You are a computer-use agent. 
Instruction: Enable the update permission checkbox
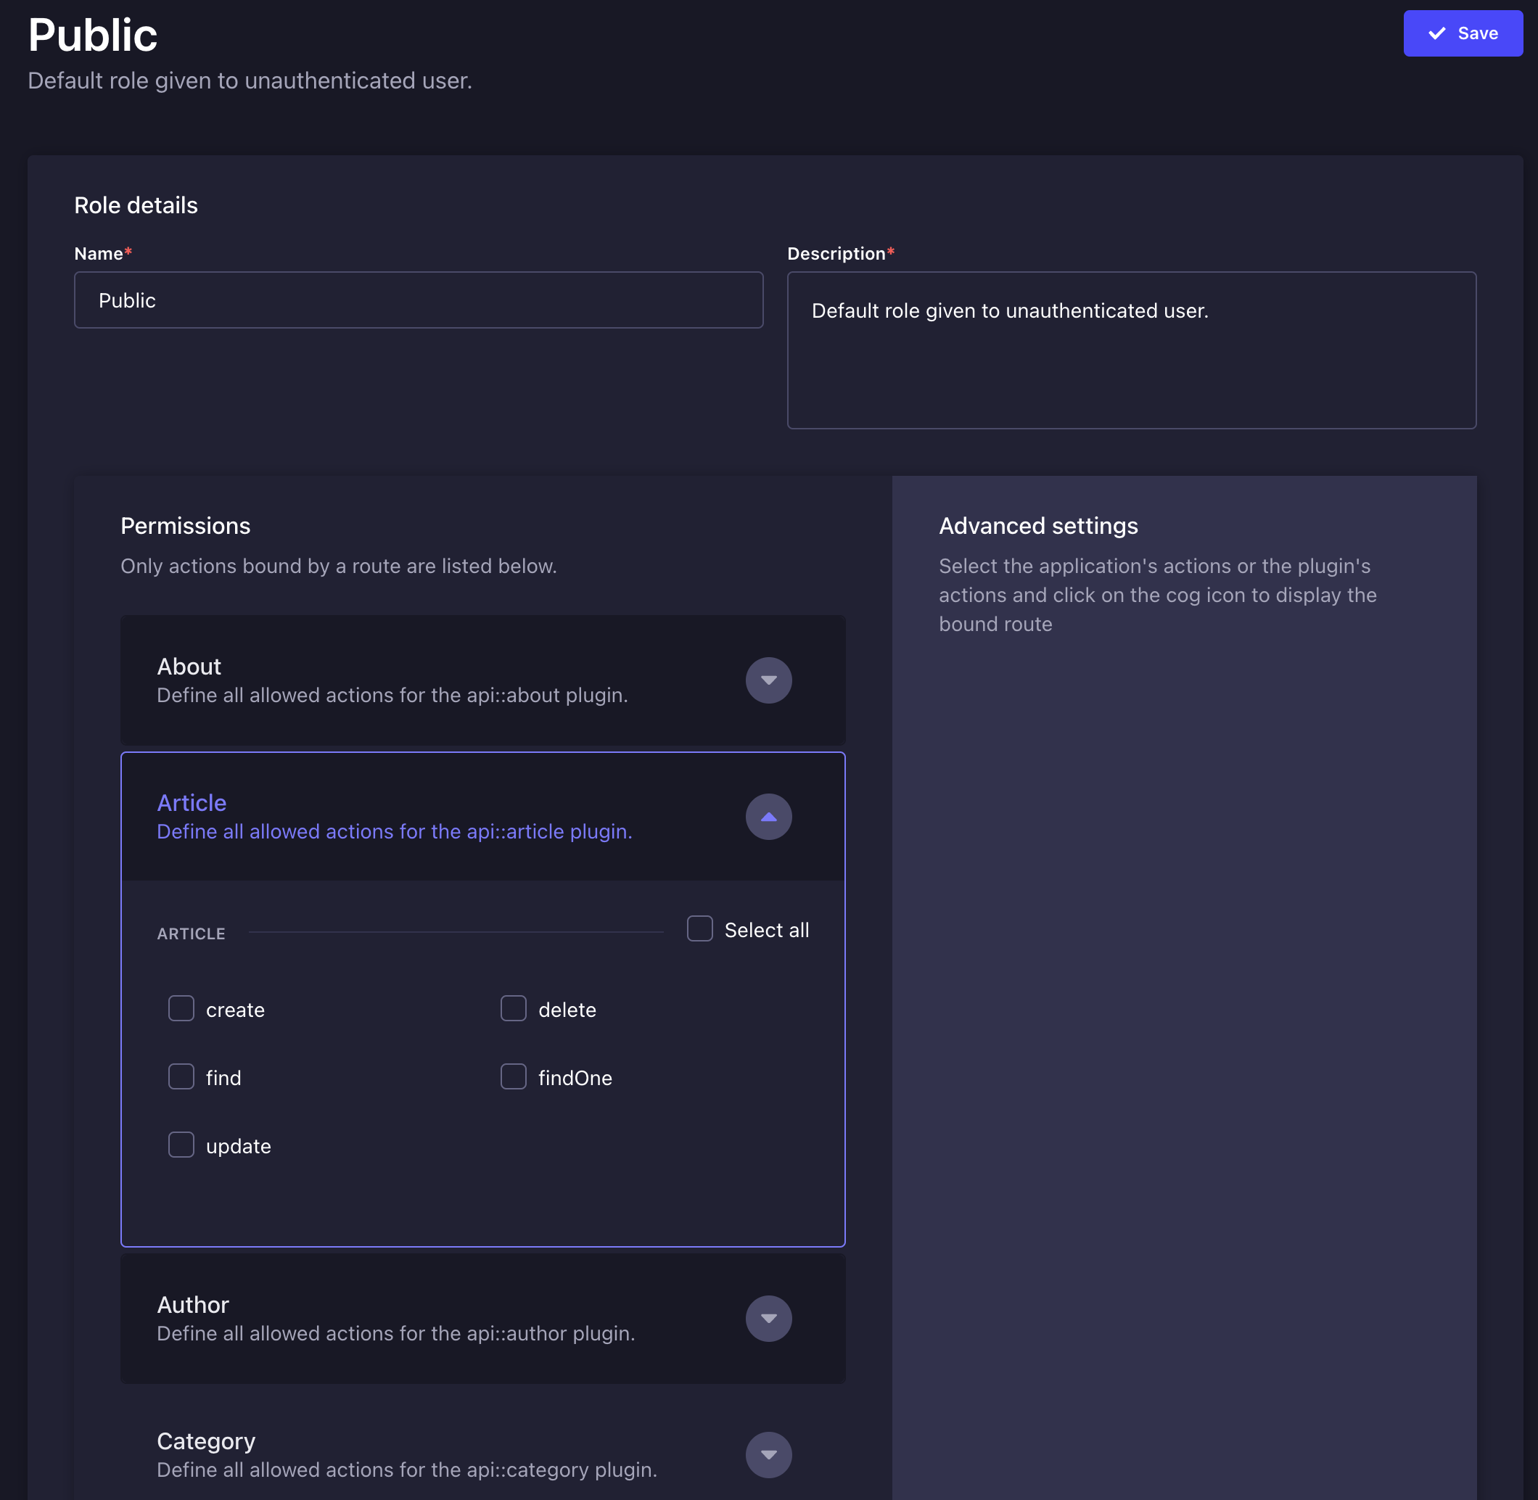[181, 1145]
